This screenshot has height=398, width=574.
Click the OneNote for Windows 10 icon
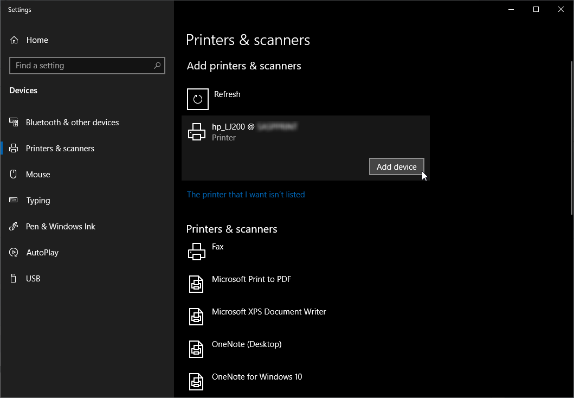tap(196, 382)
